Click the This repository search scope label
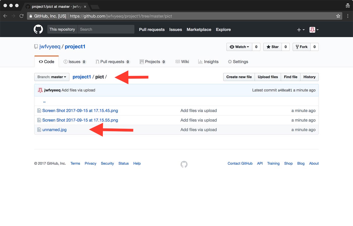The image size is (353, 226). click(x=62, y=29)
